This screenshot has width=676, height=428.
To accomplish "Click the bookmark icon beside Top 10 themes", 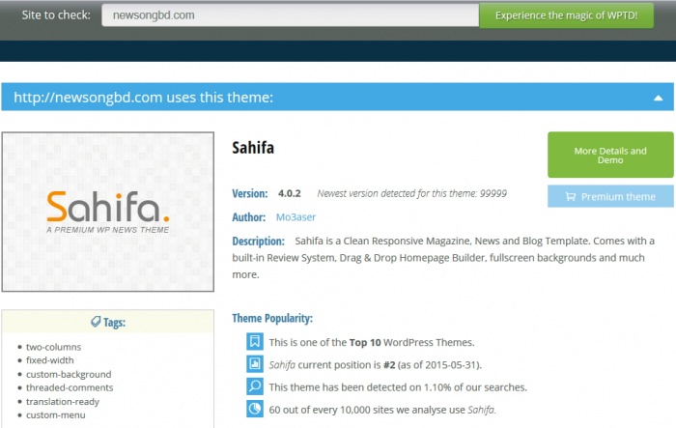I will pos(254,341).
